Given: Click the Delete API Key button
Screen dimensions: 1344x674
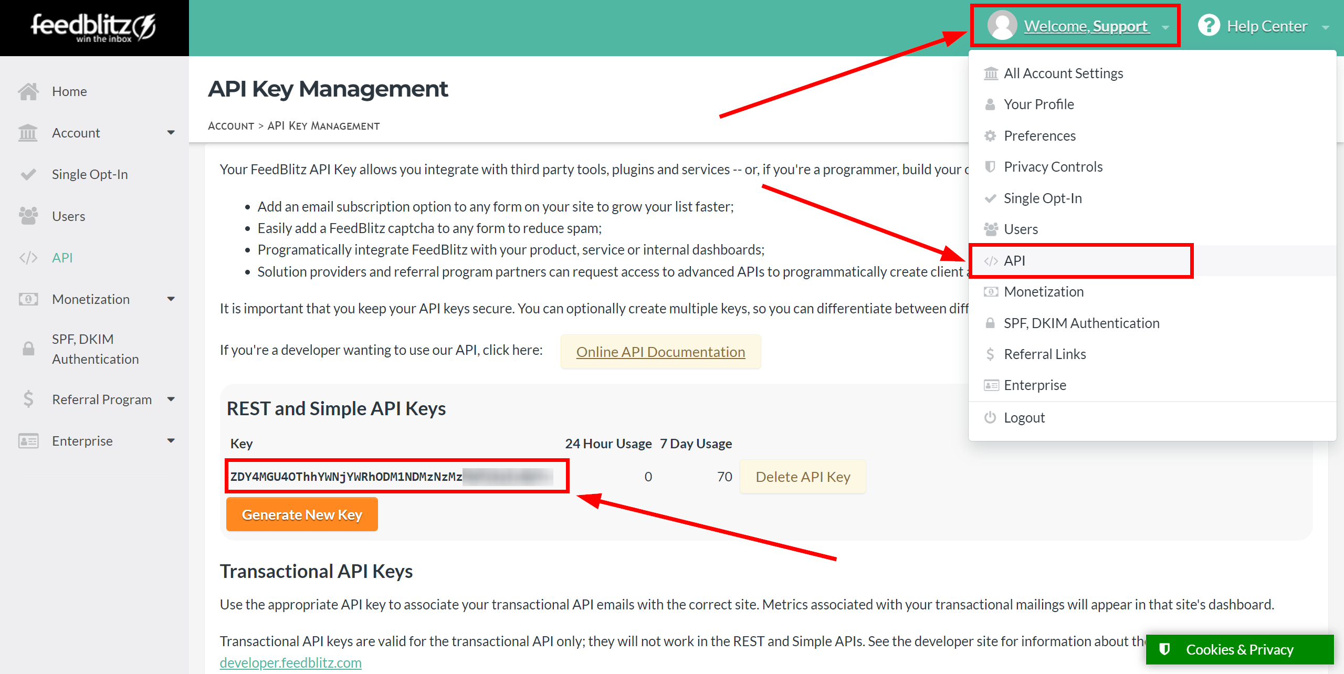Looking at the screenshot, I should coord(803,477).
